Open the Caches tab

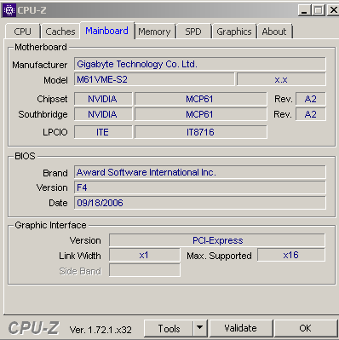pos(60,32)
